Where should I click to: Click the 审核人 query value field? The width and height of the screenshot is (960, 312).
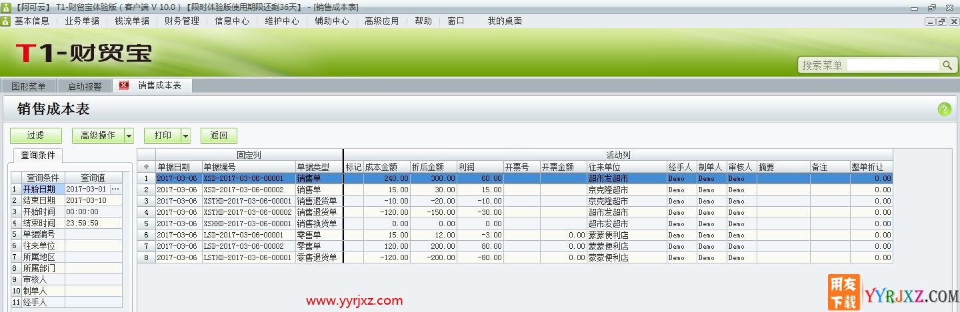[x=93, y=280]
